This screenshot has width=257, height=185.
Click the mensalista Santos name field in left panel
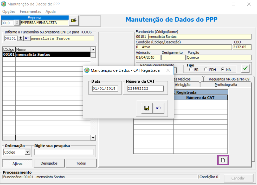pos(62,38)
